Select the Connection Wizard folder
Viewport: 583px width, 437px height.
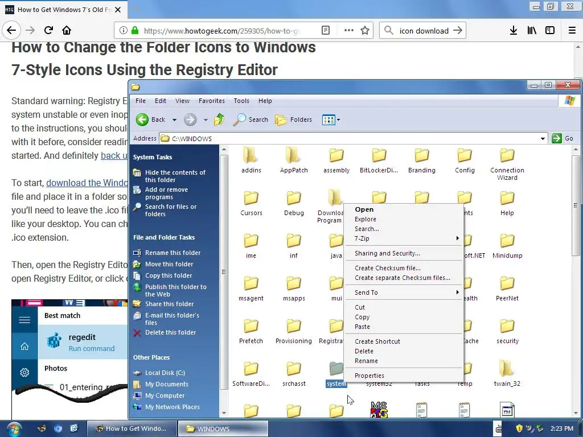point(507,164)
